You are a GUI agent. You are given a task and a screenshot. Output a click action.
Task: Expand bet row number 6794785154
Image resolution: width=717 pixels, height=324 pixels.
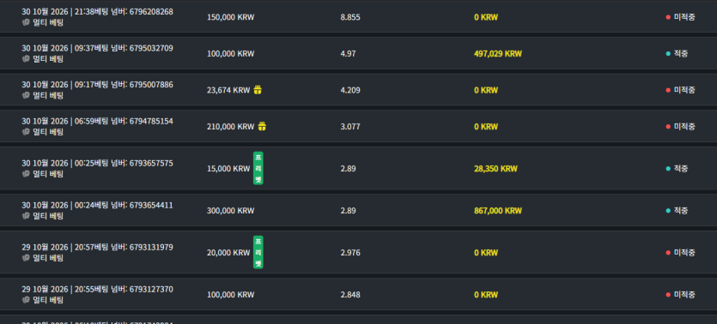point(359,126)
